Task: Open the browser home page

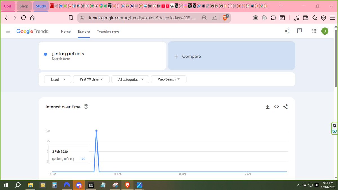Action: [x=33, y=18]
